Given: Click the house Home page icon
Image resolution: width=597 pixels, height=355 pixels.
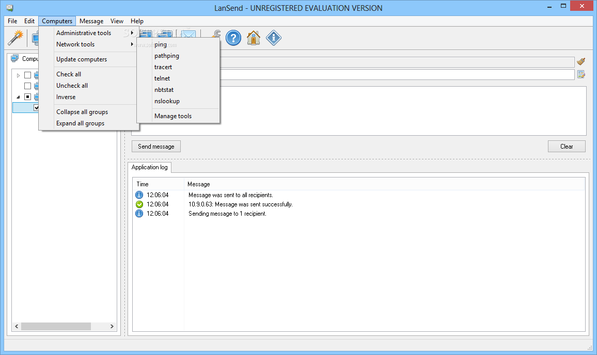Looking at the screenshot, I should (x=254, y=38).
